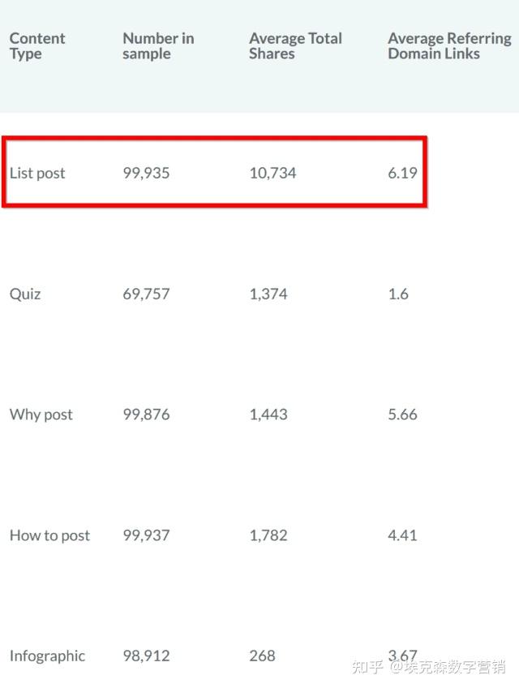Click the shares value 10,734
This screenshot has width=519, height=688.
pyautogui.click(x=273, y=173)
